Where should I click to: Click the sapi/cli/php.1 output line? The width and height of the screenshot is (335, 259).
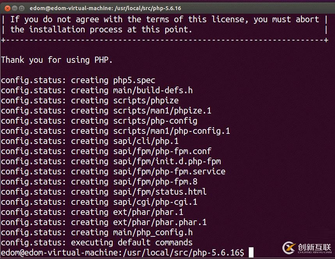pos(90,141)
